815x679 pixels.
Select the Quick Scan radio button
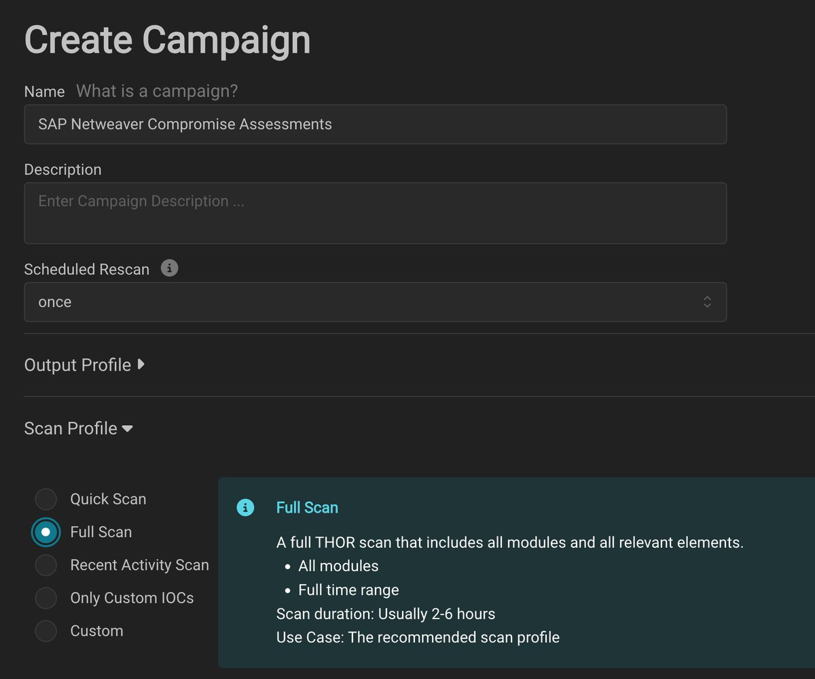pyautogui.click(x=46, y=499)
